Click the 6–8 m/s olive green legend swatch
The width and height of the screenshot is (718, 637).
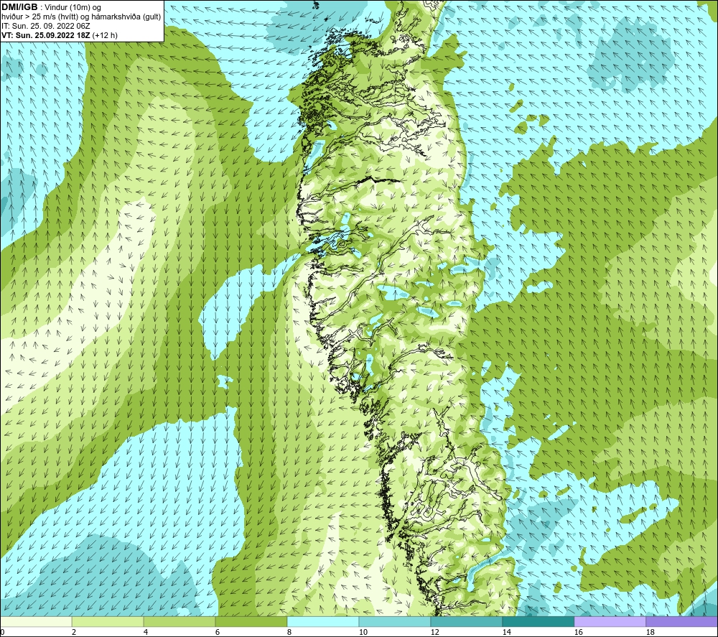click(251, 621)
